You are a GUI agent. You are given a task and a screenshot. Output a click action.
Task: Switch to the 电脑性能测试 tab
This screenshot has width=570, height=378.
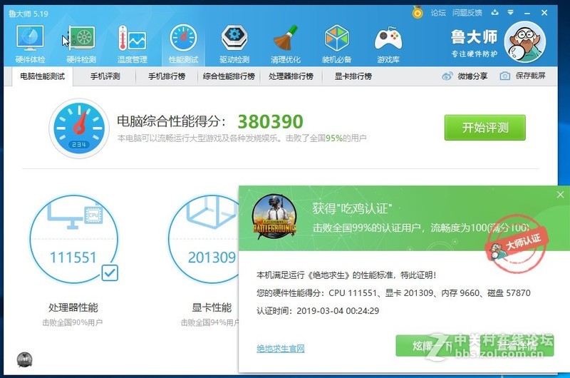43,76
